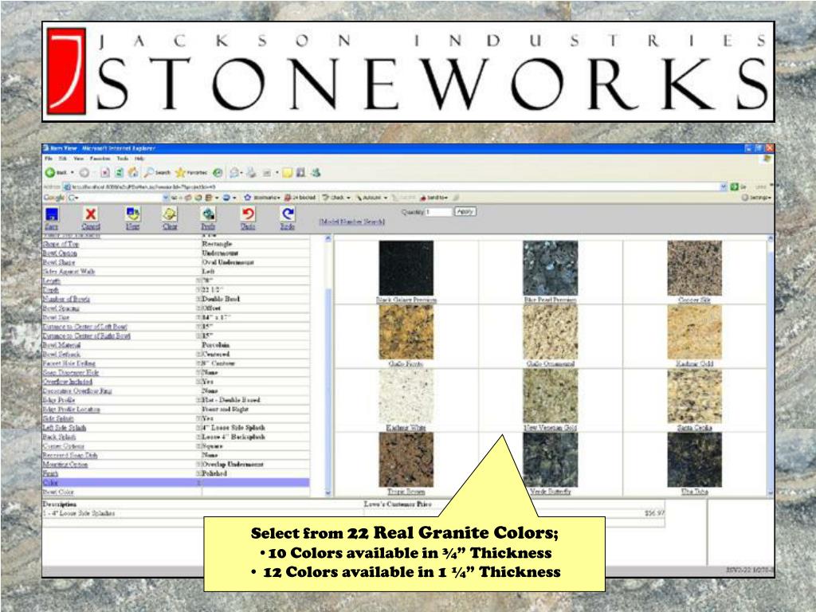
Task: Open the File menu
Action: tap(49, 159)
